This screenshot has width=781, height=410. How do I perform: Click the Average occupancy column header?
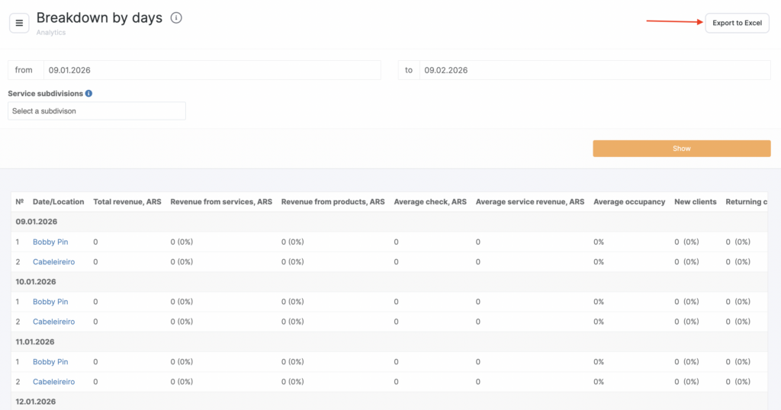tap(629, 202)
